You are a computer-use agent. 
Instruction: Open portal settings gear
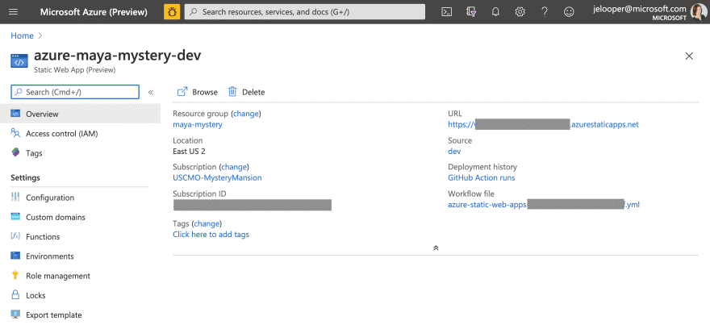[520, 11]
